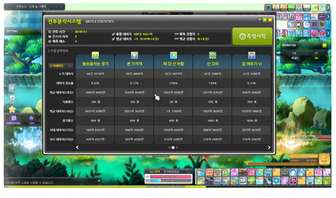336x198 pixels.
Task: Click the 9999 count quickslot item
Action: [x=209, y=181]
